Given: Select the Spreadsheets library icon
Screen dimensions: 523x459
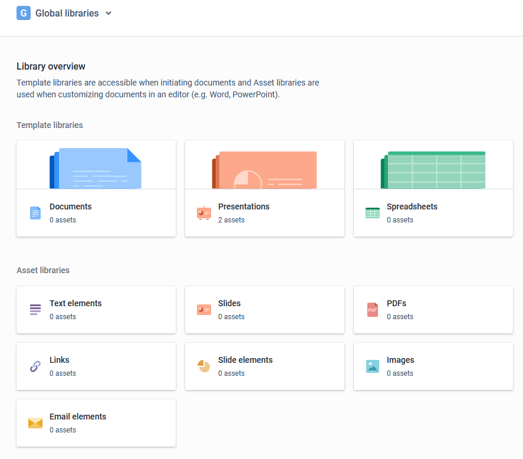Looking at the screenshot, I should click(x=372, y=212).
